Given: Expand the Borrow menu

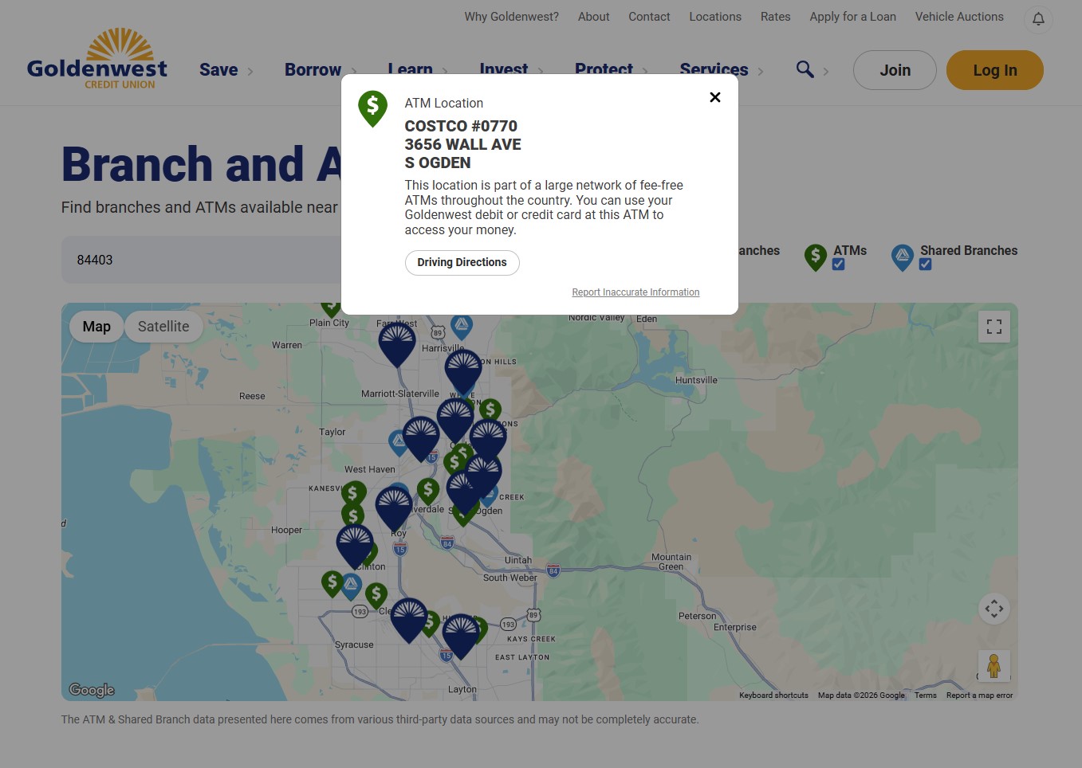Looking at the screenshot, I should pyautogui.click(x=313, y=70).
